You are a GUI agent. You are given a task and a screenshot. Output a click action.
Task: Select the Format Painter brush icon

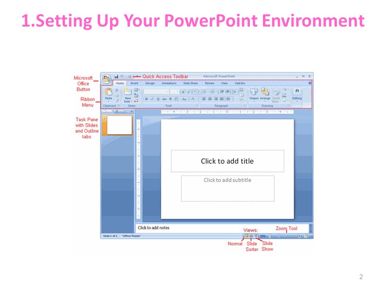point(117,101)
